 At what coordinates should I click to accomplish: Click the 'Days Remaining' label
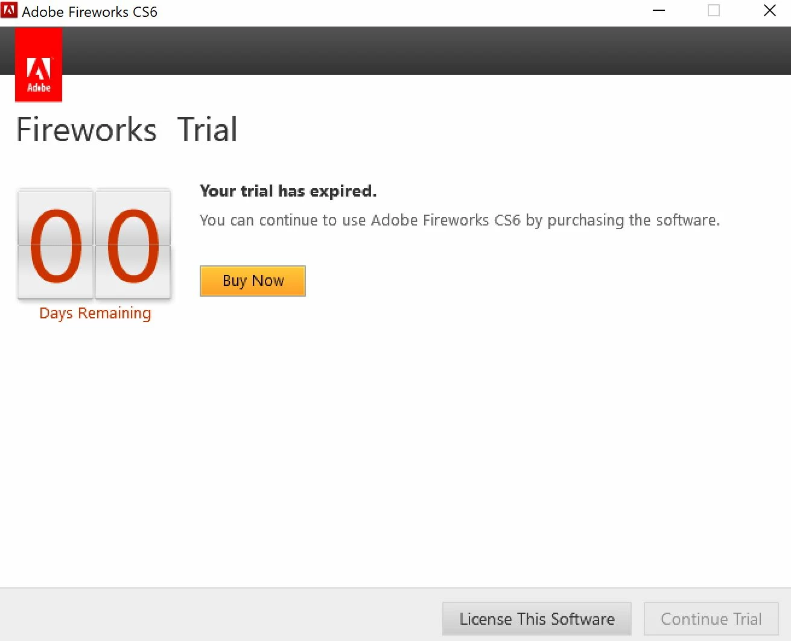pyautogui.click(x=95, y=314)
